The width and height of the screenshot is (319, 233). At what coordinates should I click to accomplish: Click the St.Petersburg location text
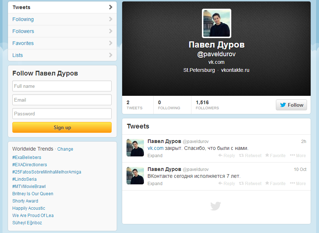(x=199, y=70)
